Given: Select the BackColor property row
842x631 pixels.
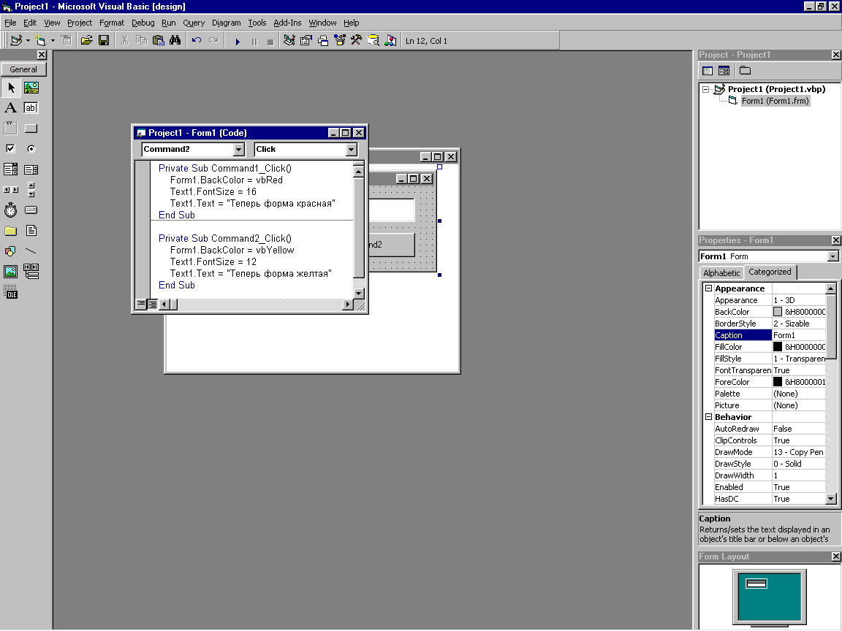Looking at the screenshot, I should point(764,312).
